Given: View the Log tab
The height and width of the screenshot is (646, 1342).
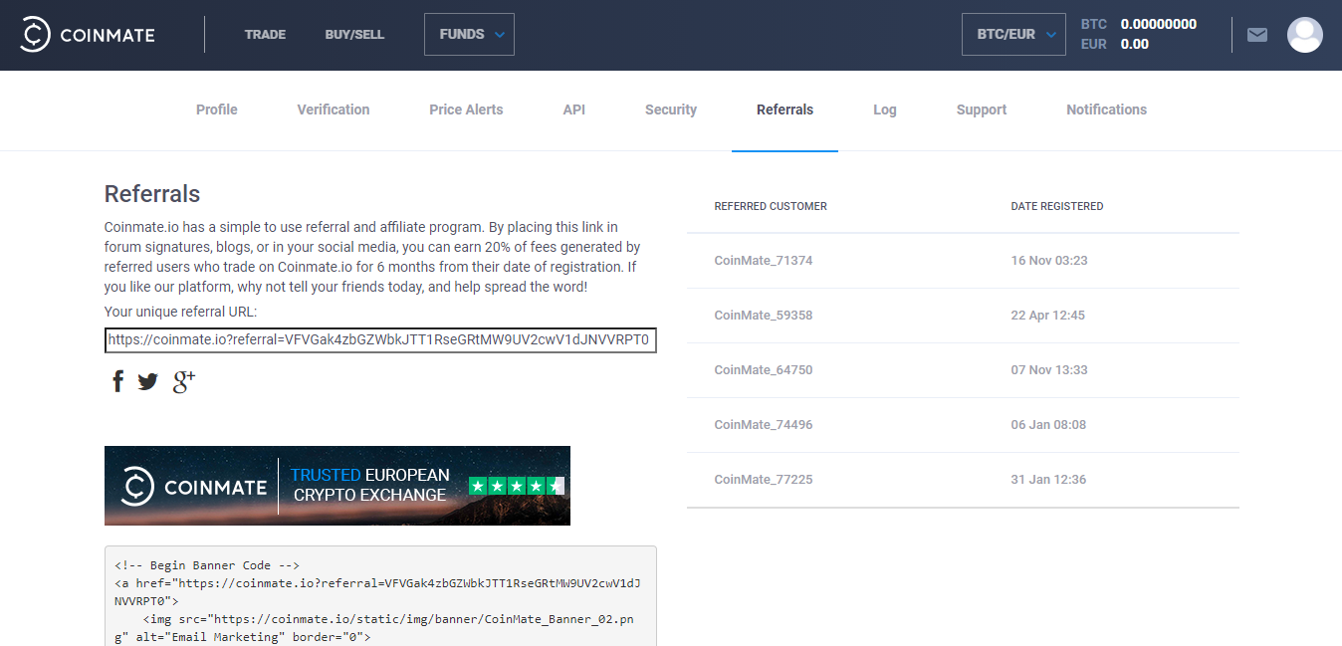Looking at the screenshot, I should click(x=884, y=110).
